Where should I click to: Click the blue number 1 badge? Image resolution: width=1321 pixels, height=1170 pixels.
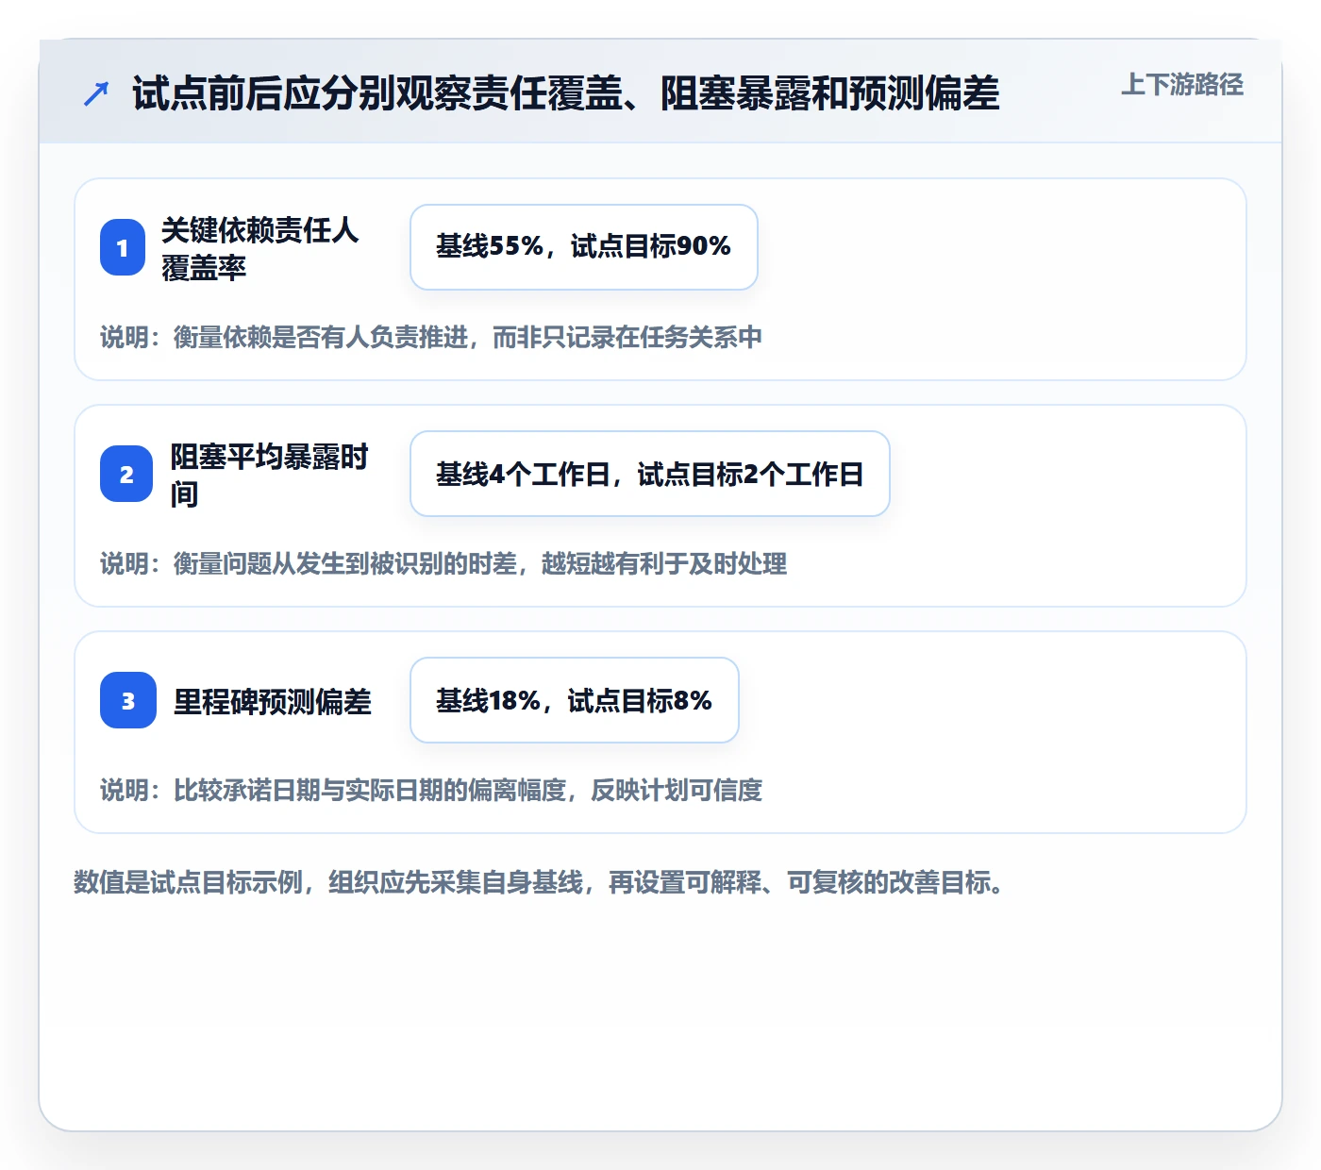click(x=123, y=247)
